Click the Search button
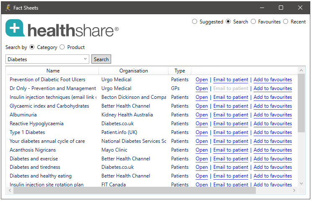This screenshot has width=312, height=201. (101, 59)
